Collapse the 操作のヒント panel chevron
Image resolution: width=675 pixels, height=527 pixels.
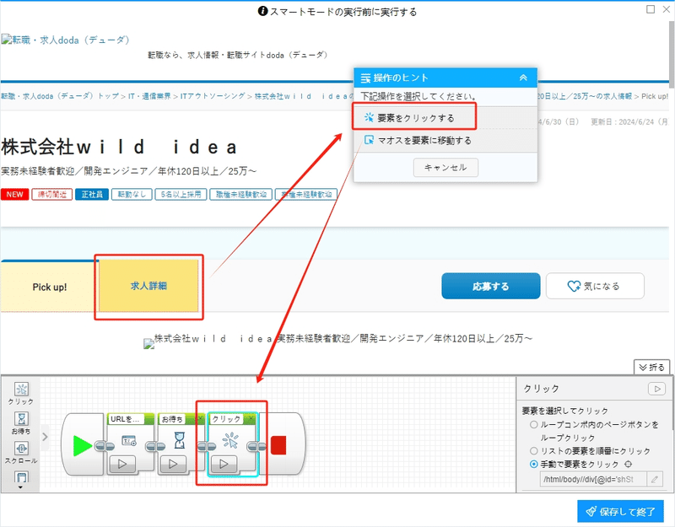[x=523, y=78]
